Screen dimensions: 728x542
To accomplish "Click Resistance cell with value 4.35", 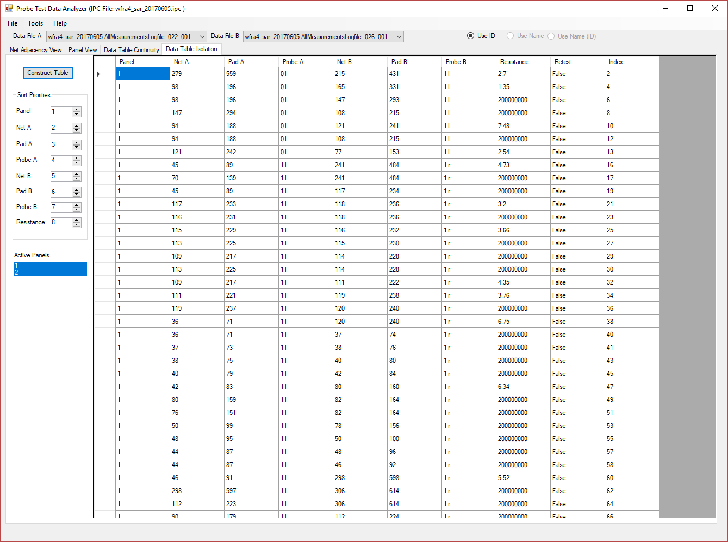I will click(x=523, y=282).
